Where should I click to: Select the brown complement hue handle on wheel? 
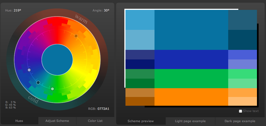(76, 36)
